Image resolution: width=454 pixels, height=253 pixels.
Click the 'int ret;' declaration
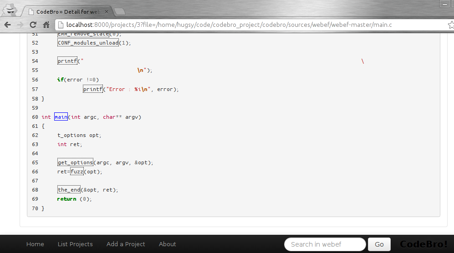70,144
